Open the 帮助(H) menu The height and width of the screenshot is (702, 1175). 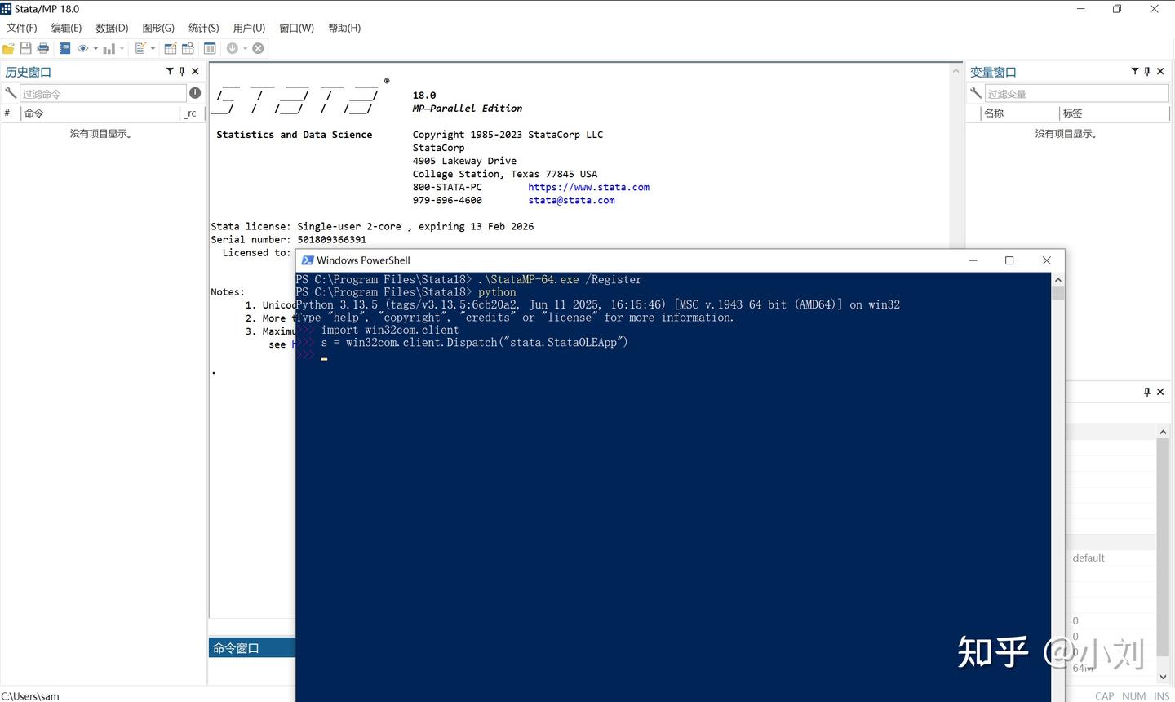[344, 29]
